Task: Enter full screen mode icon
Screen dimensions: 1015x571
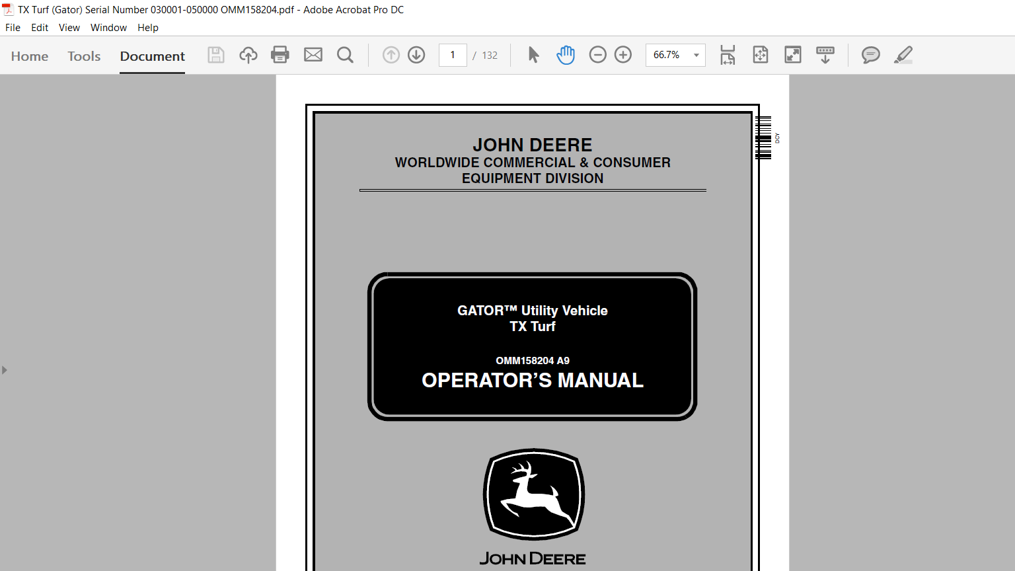Action: tap(793, 55)
